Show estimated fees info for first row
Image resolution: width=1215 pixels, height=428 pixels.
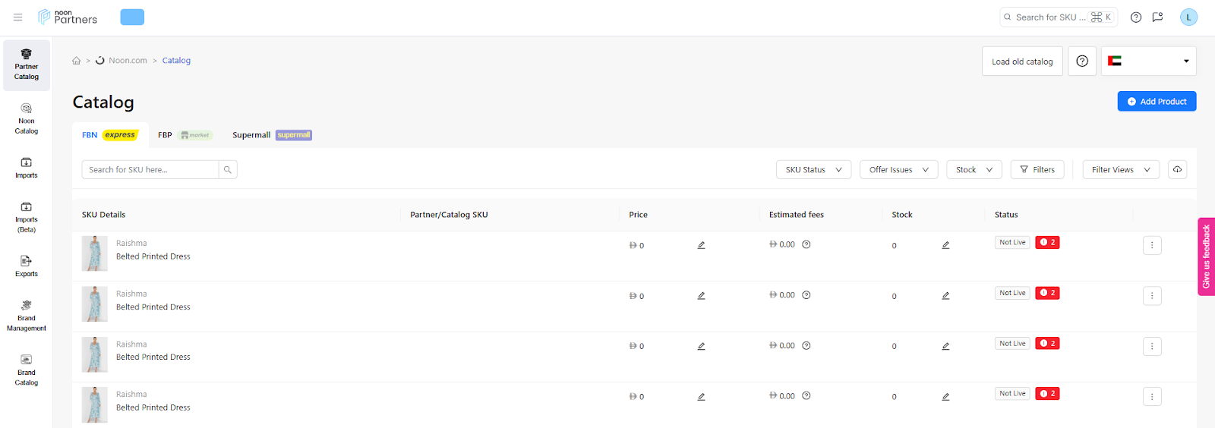[806, 244]
